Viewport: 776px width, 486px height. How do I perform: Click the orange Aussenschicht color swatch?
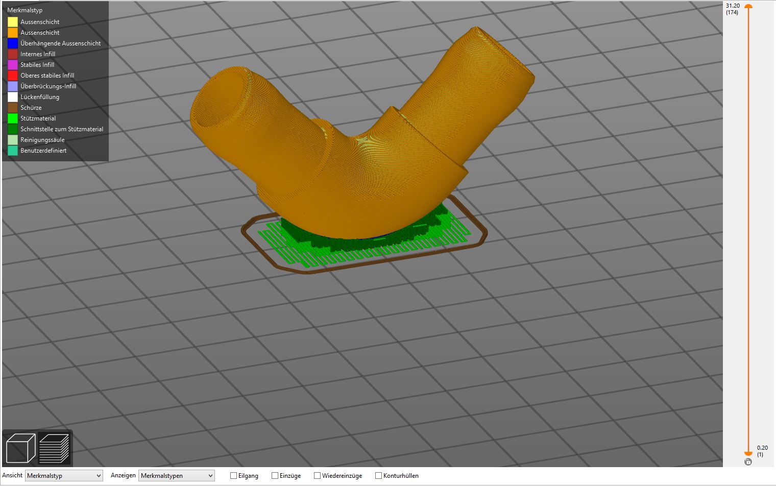13,33
